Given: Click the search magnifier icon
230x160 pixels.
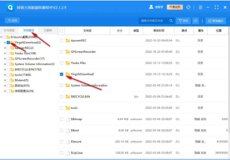Looking at the screenshot, I should coord(171,21).
